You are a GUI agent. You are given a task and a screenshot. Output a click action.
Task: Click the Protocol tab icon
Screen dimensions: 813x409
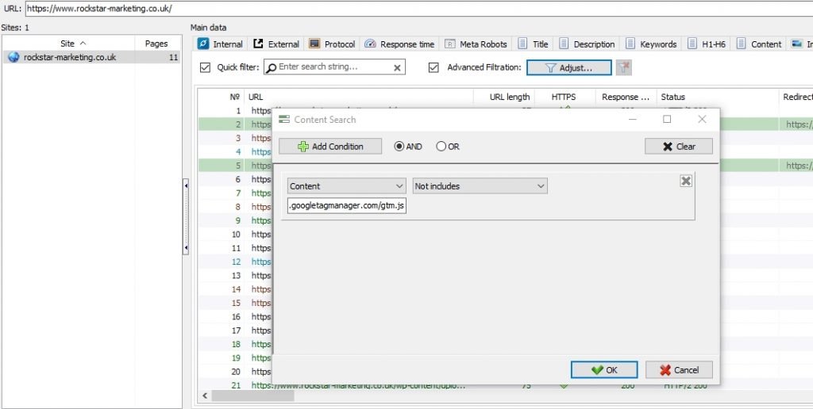(314, 44)
